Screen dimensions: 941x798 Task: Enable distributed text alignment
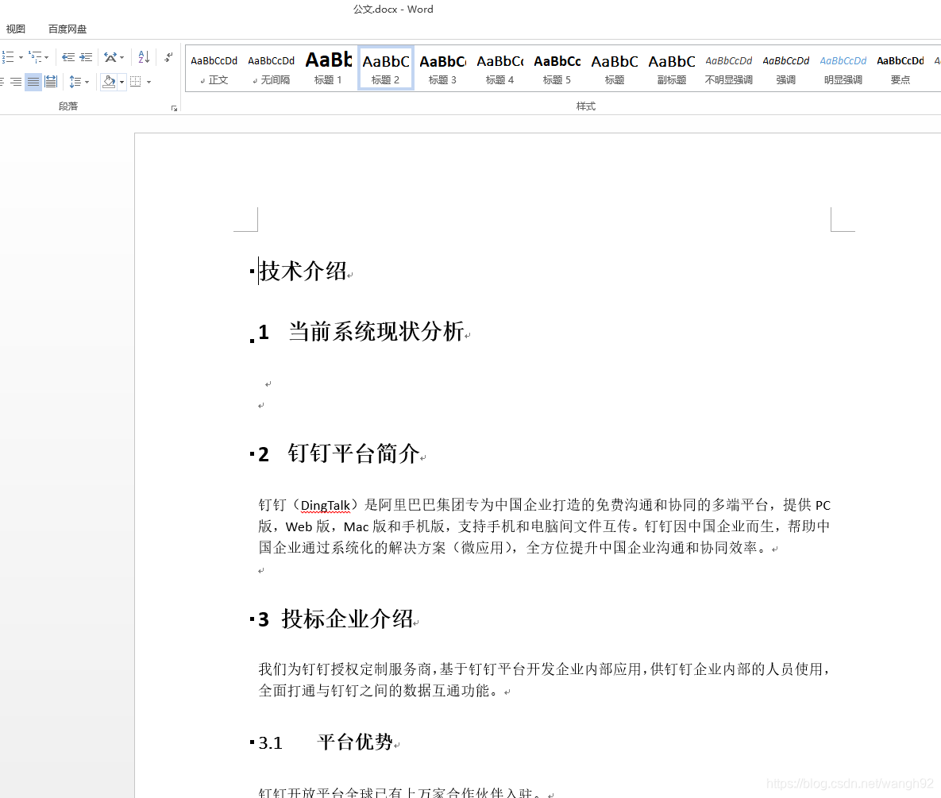point(51,82)
